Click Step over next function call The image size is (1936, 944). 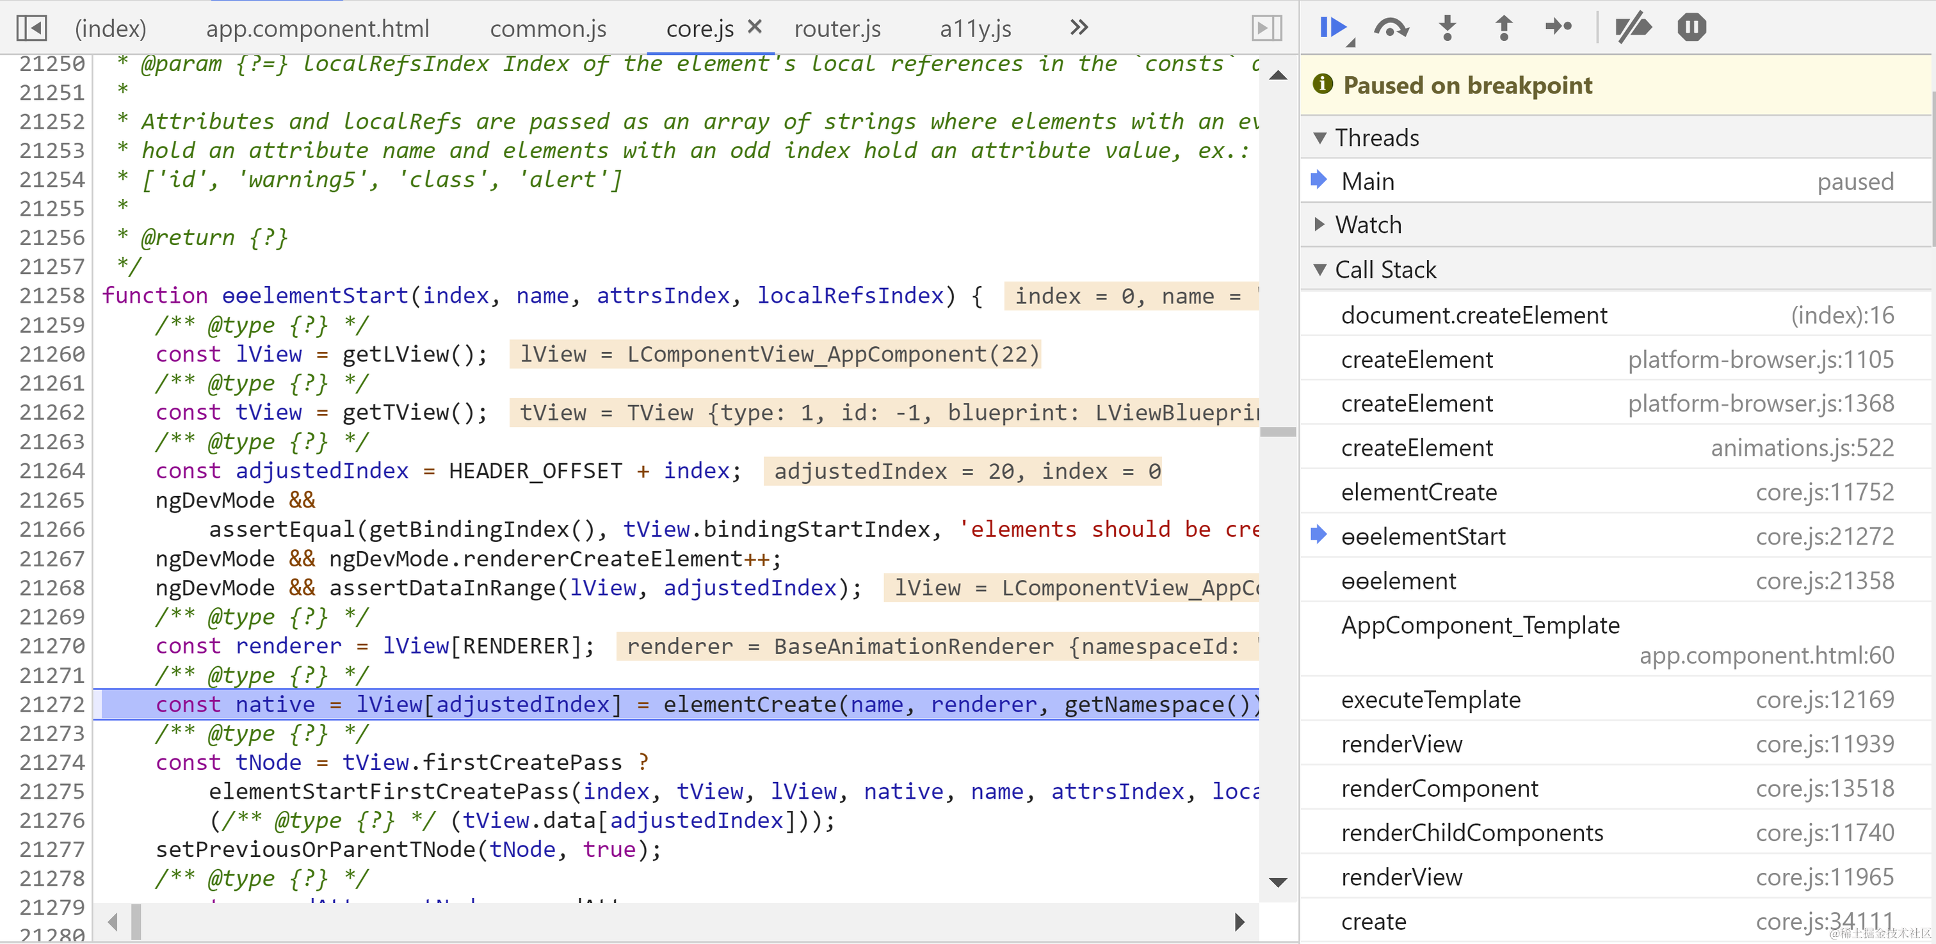[1391, 28]
